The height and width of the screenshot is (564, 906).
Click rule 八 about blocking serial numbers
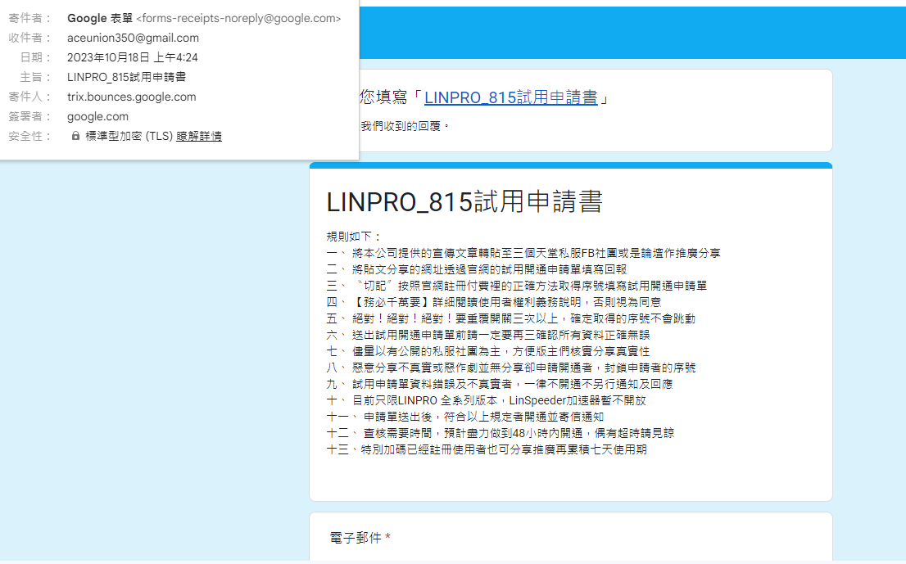(x=511, y=368)
